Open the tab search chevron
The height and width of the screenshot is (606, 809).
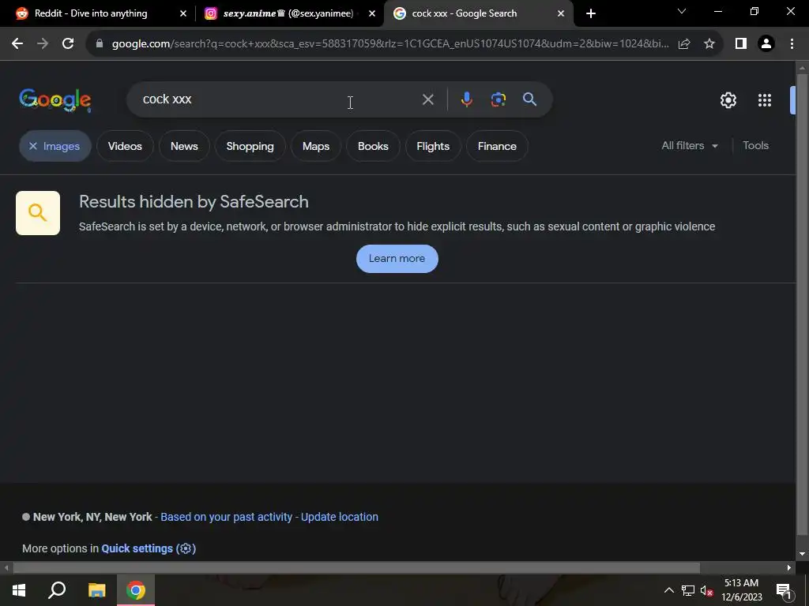pyautogui.click(x=682, y=11)
